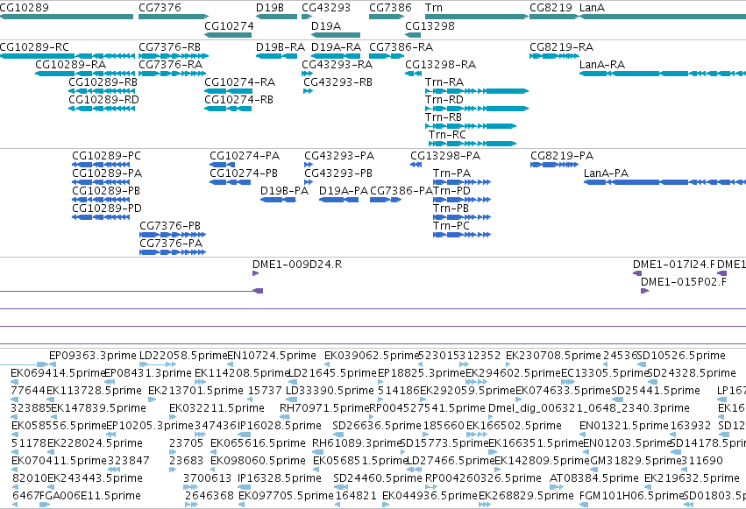
Task: Select protein CG43293-PB
Action: [x=338, y=173]
